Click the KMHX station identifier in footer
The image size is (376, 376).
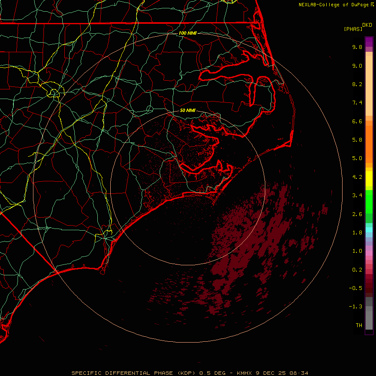[244, 373]
